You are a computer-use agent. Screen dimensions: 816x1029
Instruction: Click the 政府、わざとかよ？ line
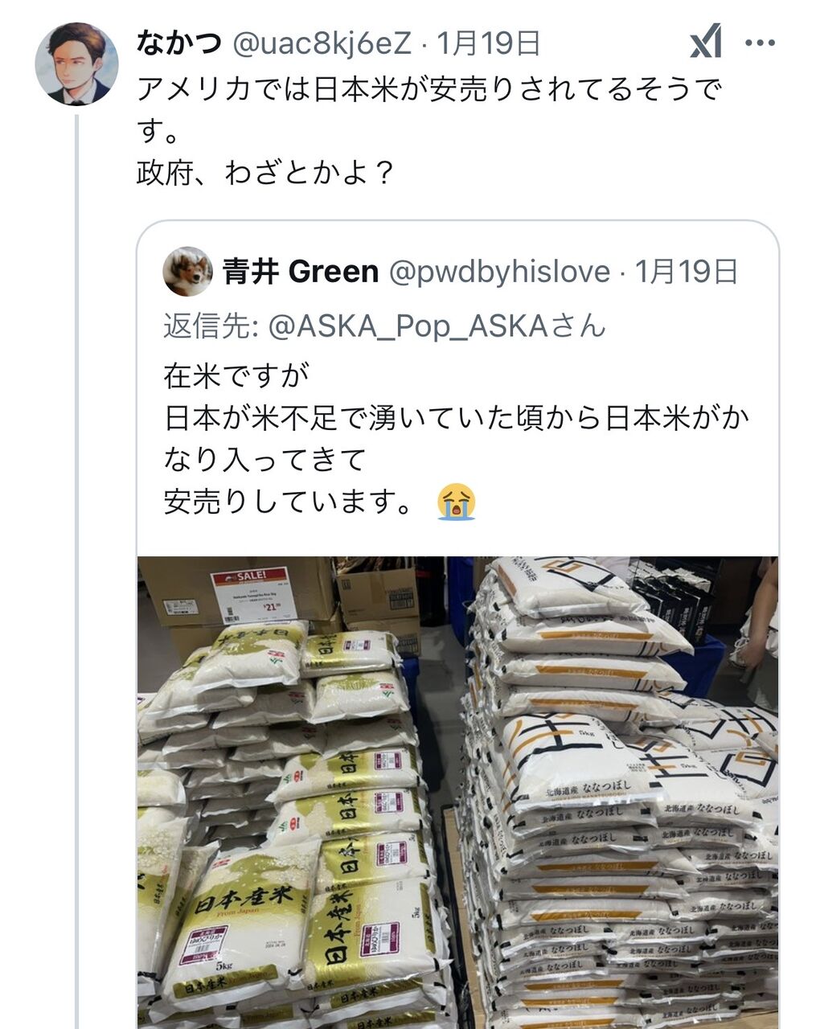coord(264,173)
